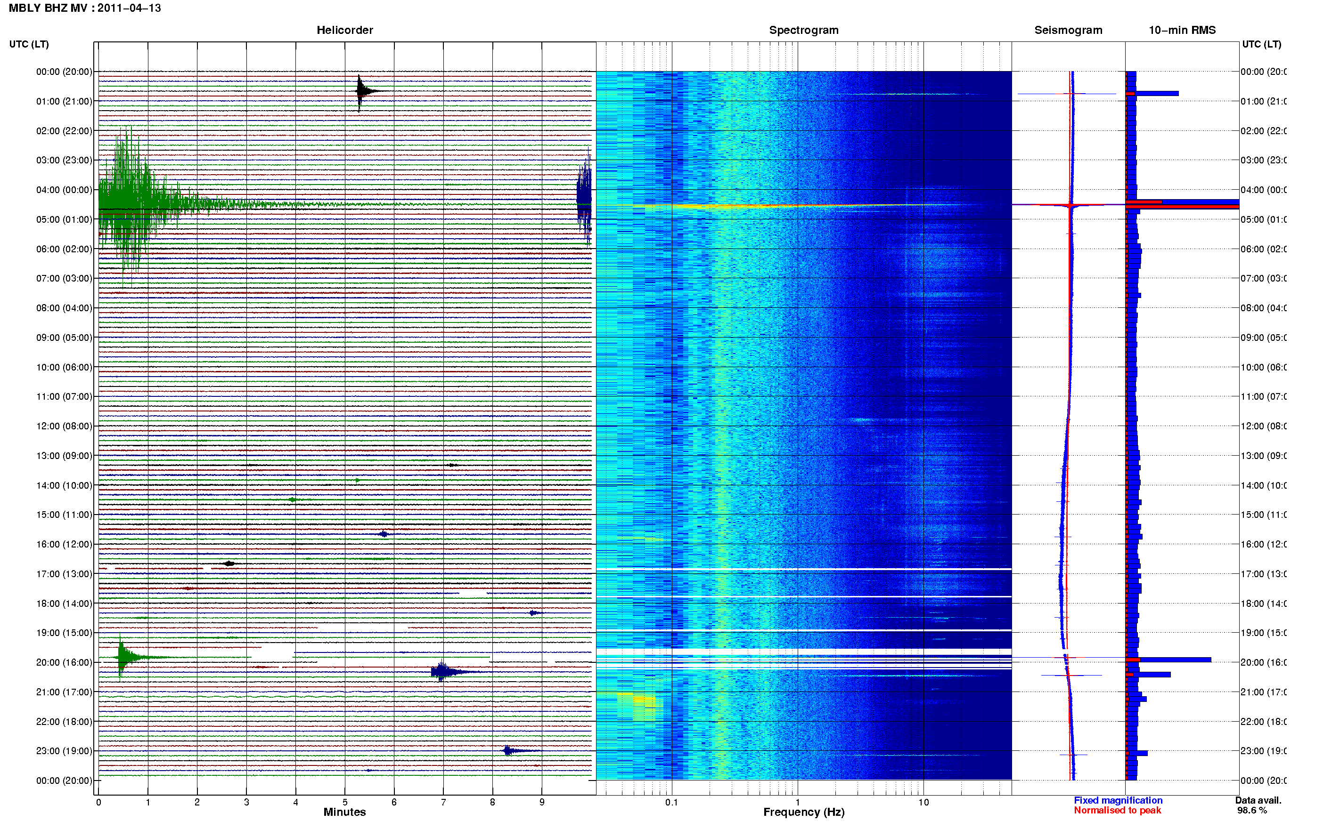This screenshot has height=837, width=1340.
Task: Click the Fixed magnification legend entry
Action: point(1118,801)
